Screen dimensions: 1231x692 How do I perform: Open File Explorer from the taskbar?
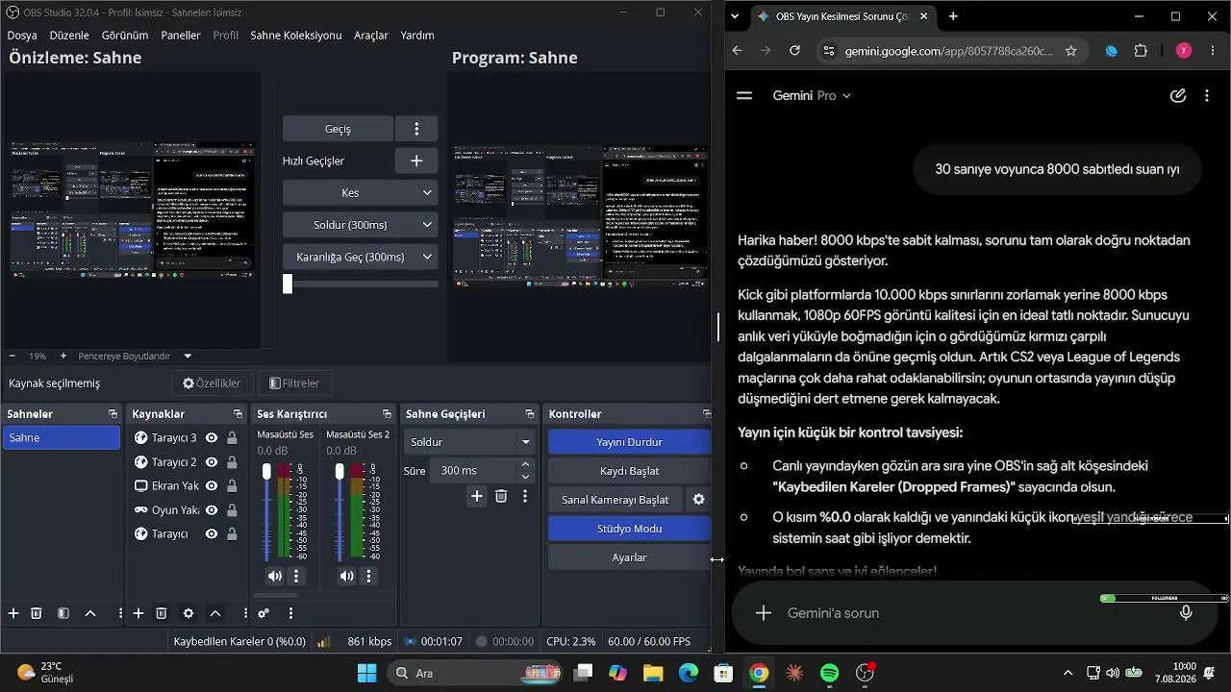click(653, 673)
